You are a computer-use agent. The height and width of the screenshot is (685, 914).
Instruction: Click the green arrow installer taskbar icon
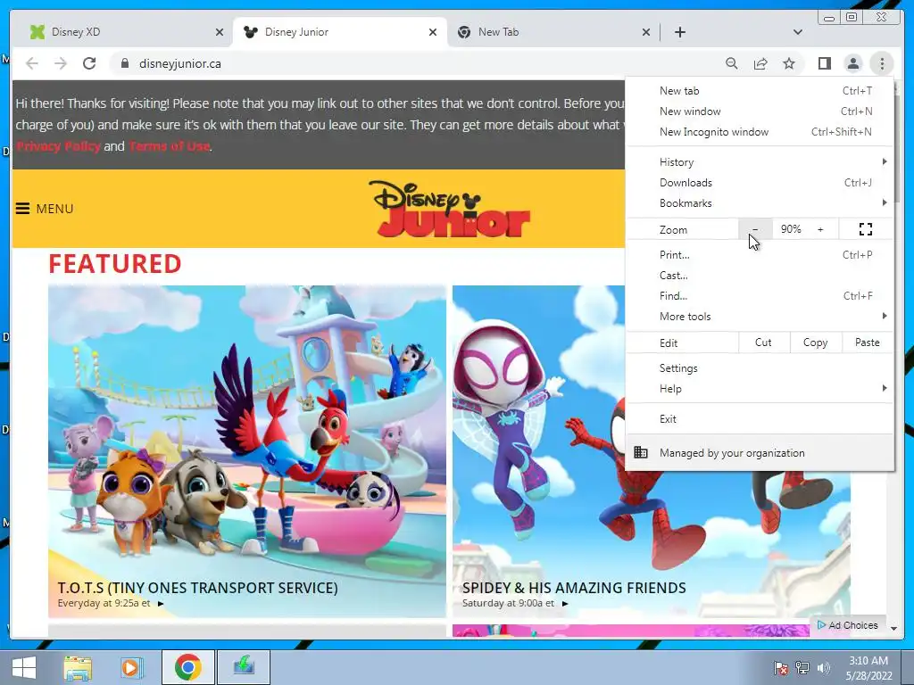(x=243, y=667)
